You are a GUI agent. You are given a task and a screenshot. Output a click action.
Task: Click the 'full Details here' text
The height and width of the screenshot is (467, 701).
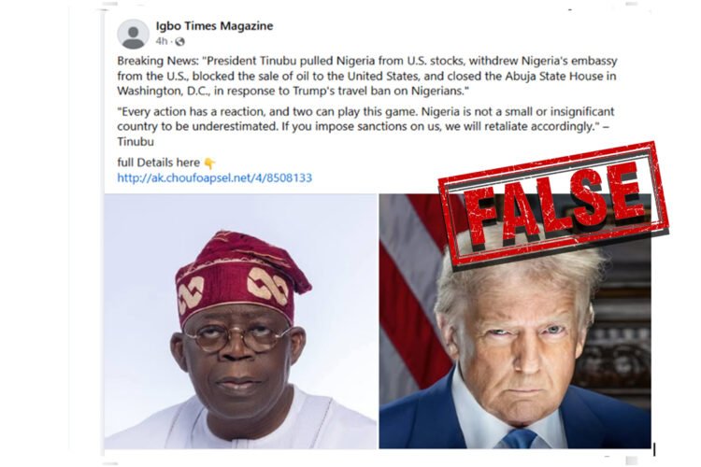click(x=158, y=163)
